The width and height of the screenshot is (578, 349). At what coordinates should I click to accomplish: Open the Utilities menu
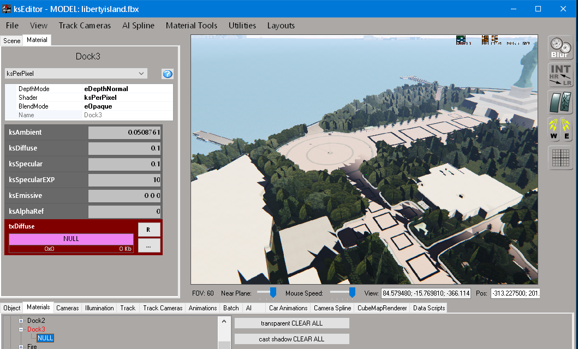[x=242, y=26]
